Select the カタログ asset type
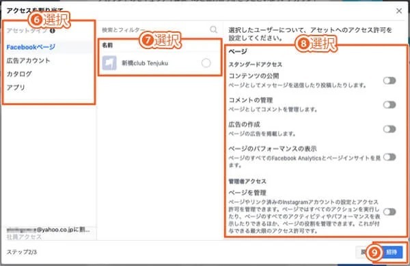410x266 pixels. [19, 74]
